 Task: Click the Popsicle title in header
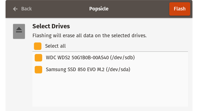pos(99,9)
